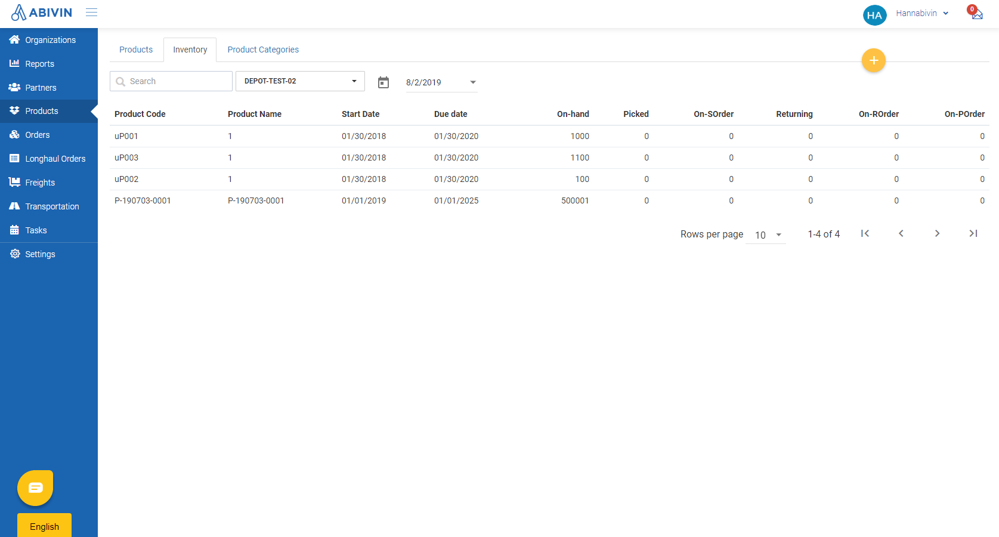Sort by Start Date column header
Viewport: 999px width, 537px height.
point(360,114)
